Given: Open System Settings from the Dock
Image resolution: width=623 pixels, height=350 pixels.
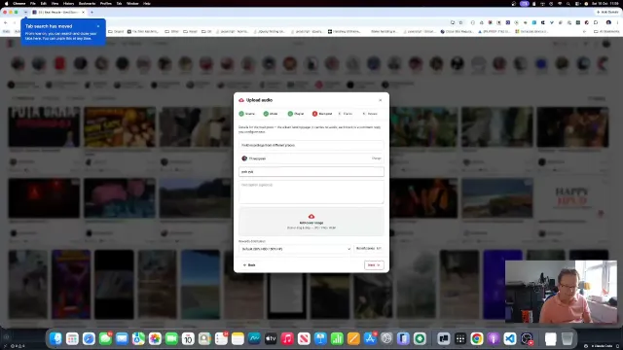Looking at the screenshot, I should 386,338.
